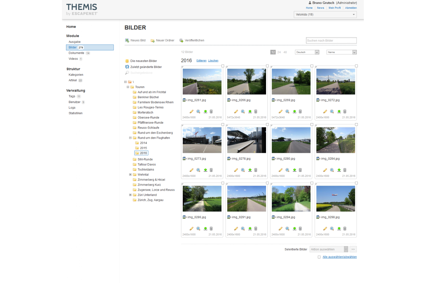The height and width of the screenshot is (283, 425).
Task: Expand the Wehntal folder tree node
Action: (130, 175)
